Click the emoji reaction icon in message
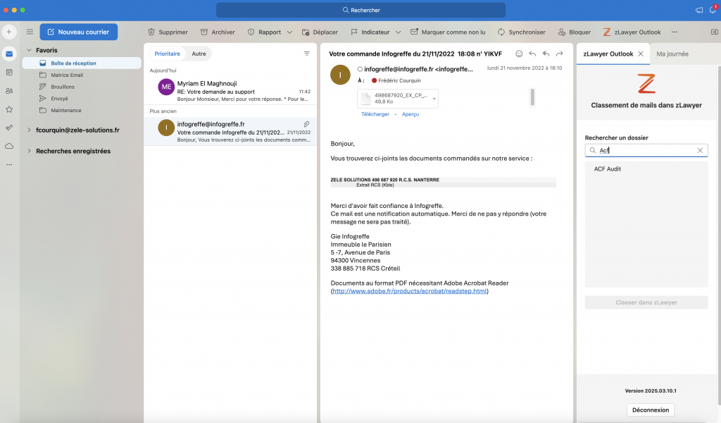The width and height of the screenshot is (721, 423). point(519,54)
